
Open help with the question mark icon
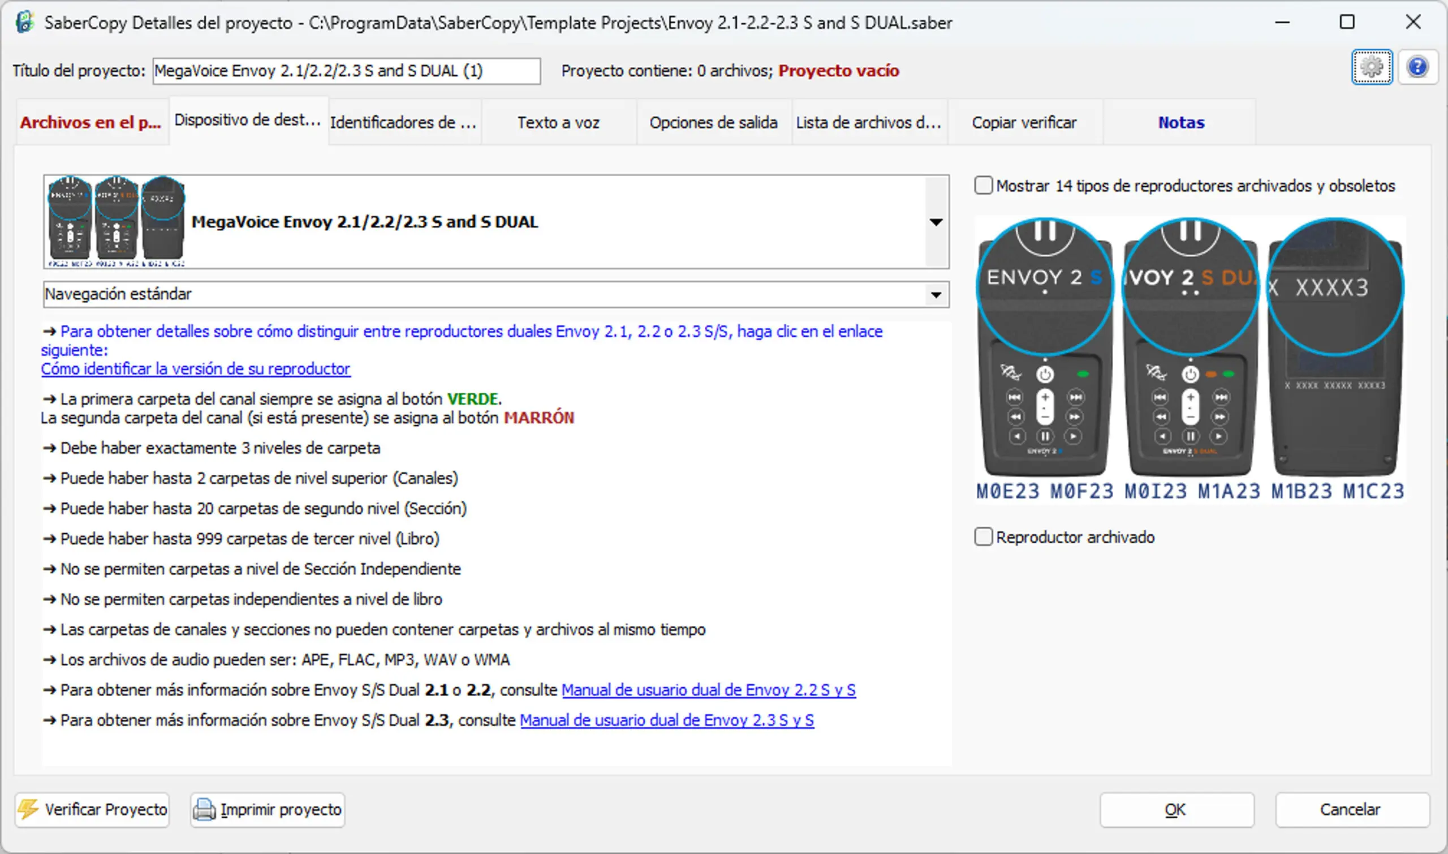pos(1417,67)
